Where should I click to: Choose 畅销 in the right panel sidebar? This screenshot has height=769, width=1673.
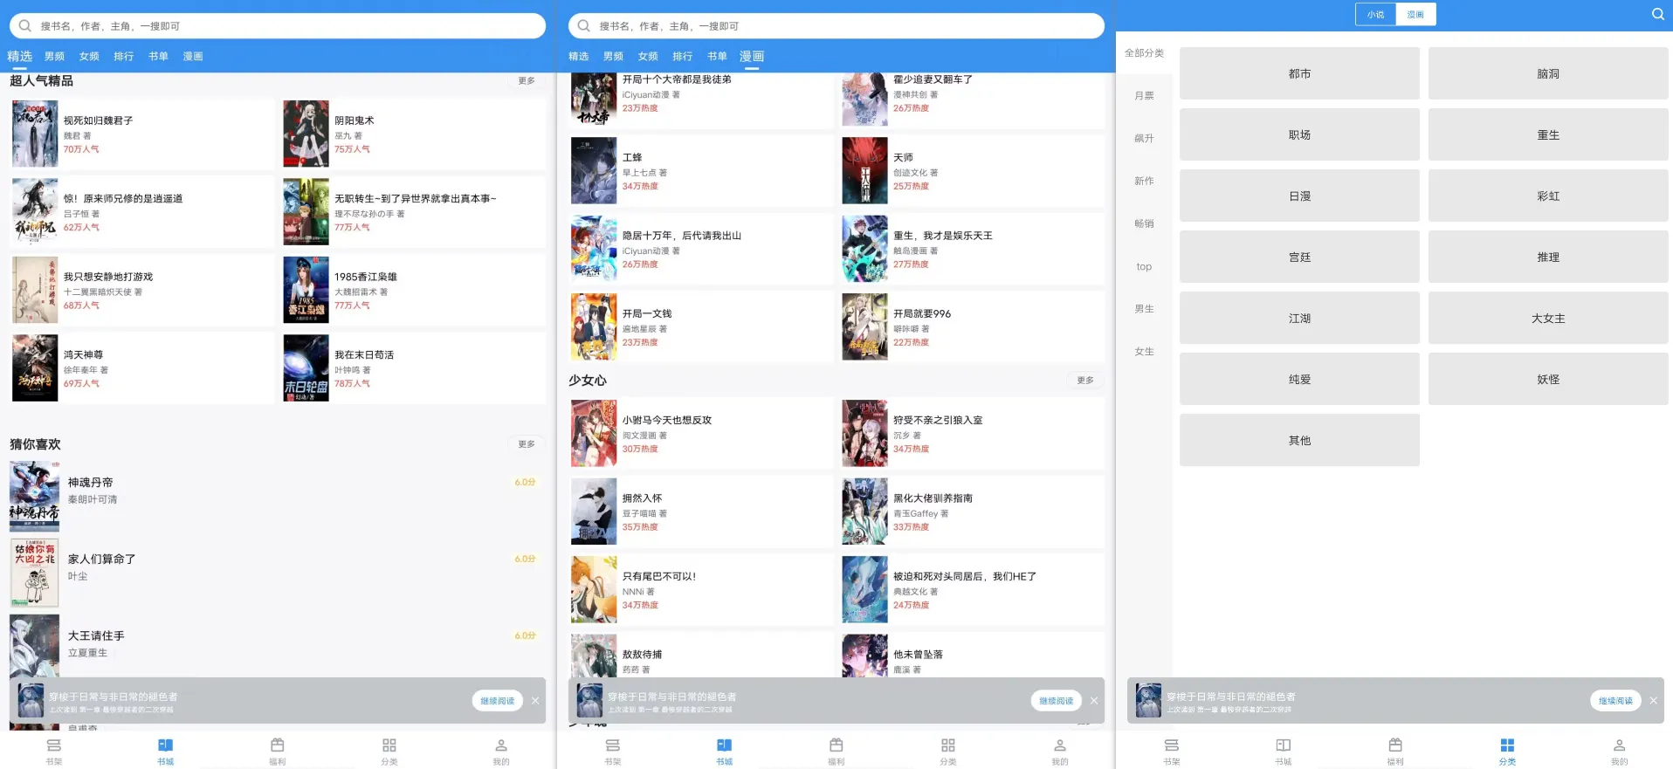(x=1144, y=224)
